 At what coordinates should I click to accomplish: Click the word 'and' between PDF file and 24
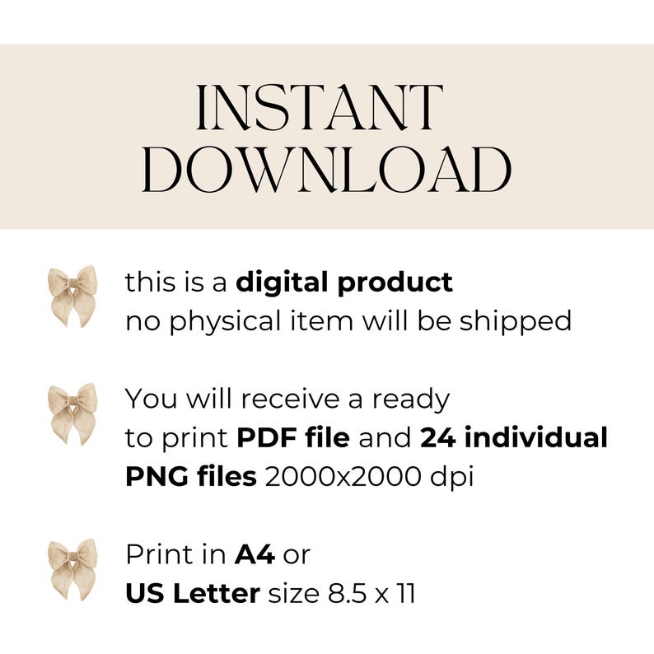(385, 438)
